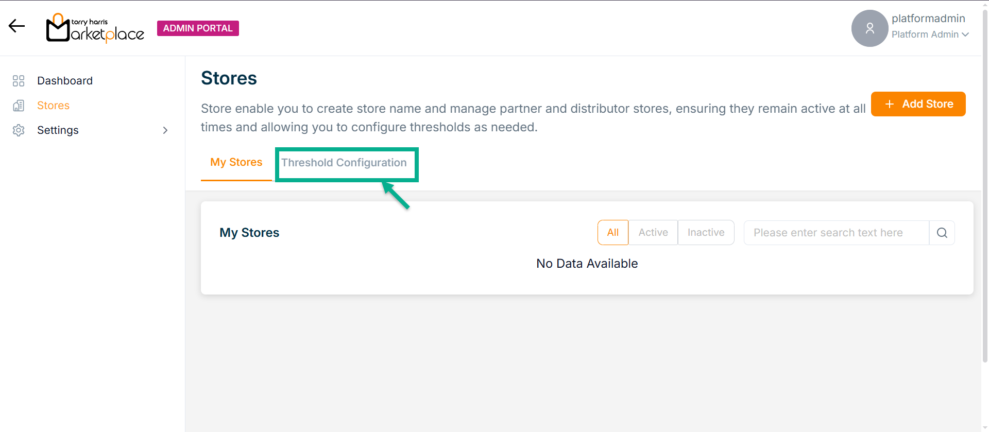Click the Add Store button label
Viewport: 989px width, 432px height.
pos(927,104)
